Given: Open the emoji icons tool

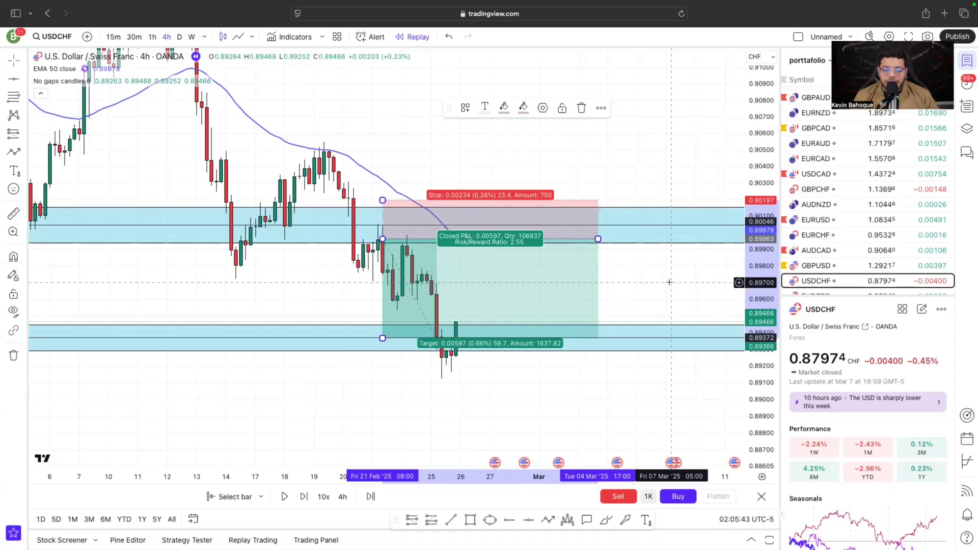Looking at the screenshot, I should 14,189.
